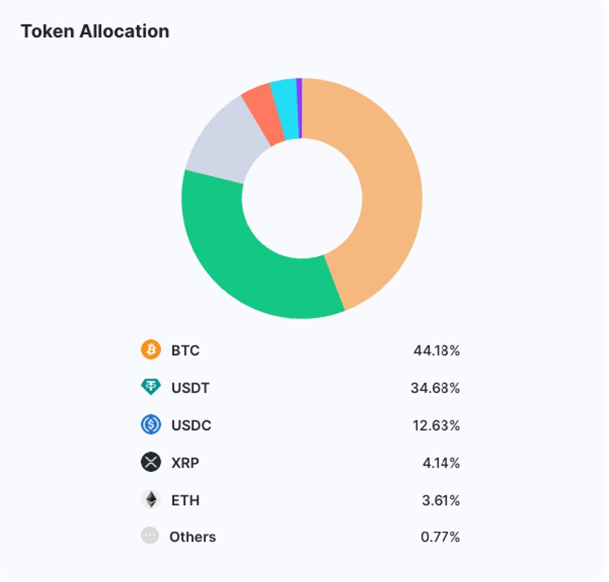Viewport: 609px width, 582px height.
Task: Click the blue USDC coin icon
Action: coord(151,425)
